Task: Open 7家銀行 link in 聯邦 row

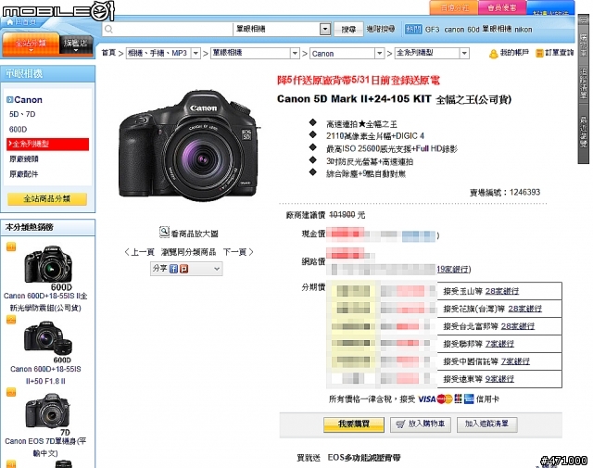Action: [499, 344]
